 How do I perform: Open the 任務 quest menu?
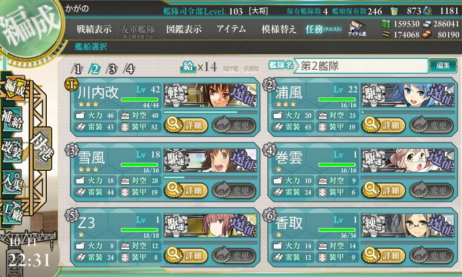coord(323,29)
